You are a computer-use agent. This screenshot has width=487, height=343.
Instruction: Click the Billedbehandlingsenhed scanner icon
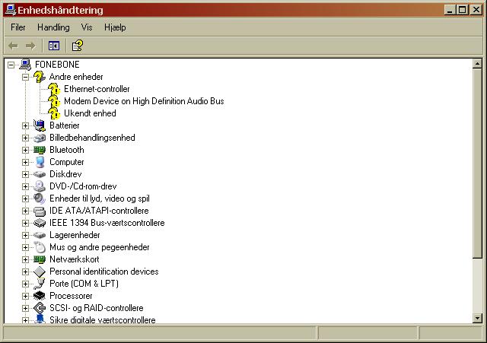pos(40,138)
